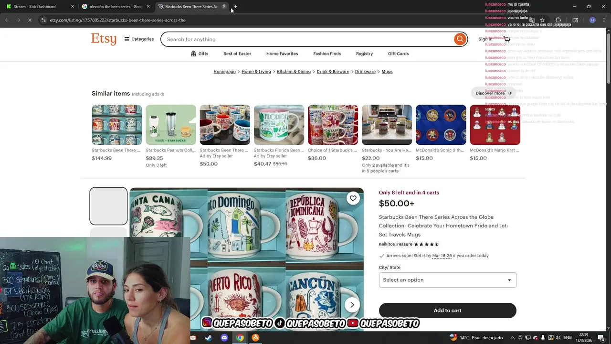Click the Including ads info icon
This screenshot has width=611, height=344.
[162, 94]
